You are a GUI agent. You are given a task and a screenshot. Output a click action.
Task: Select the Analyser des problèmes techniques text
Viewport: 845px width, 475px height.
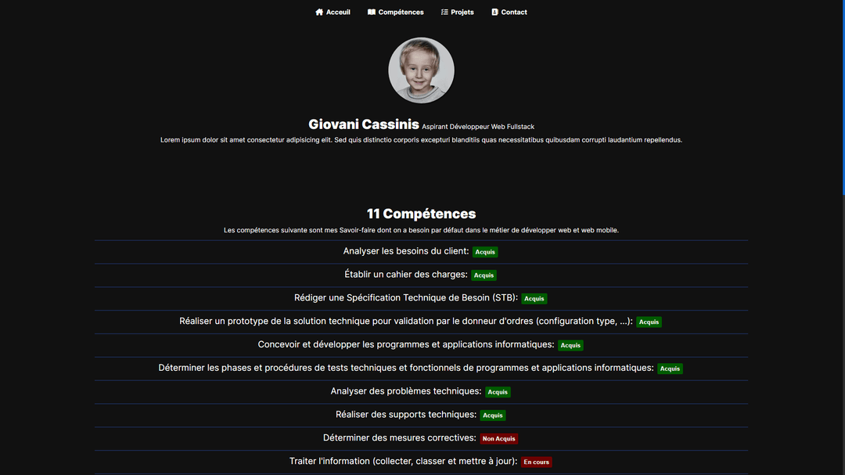coord(405,391)
